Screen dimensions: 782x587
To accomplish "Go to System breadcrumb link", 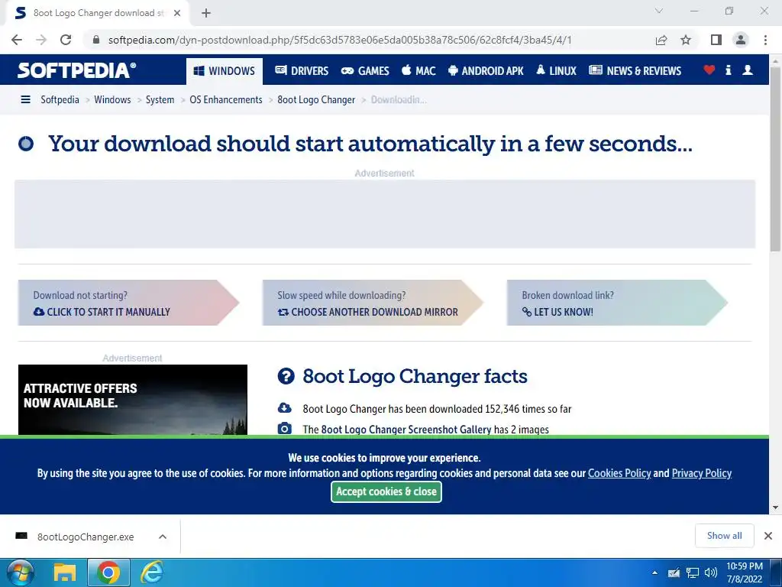I will 160,100.
